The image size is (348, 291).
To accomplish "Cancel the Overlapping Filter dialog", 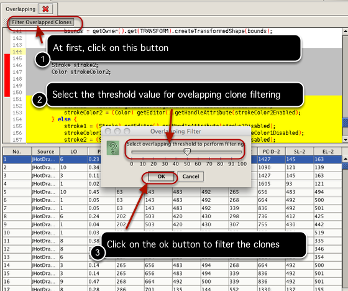I will click(x=191, y=177).
